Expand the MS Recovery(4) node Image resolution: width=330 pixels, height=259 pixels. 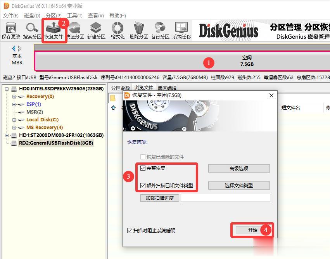[14, 128]
